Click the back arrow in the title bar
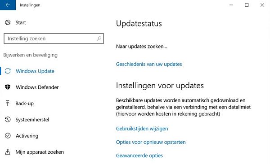This screenshot has height=164, width=270. (8, 5)
